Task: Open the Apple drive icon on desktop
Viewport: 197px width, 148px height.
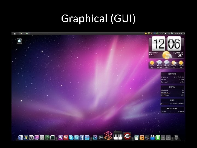Action: pos(19,41)
